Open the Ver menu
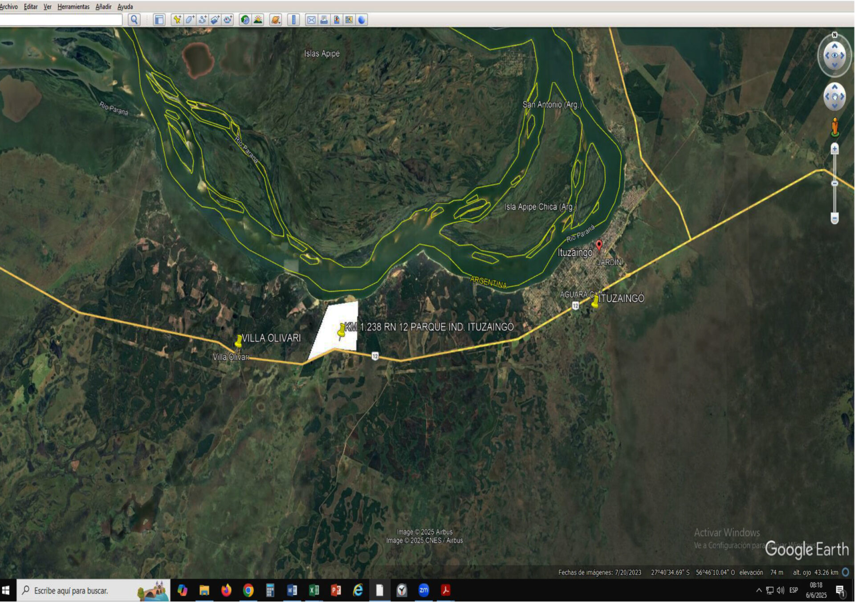The width and height of the screenshot is (855, 603). 48,7
